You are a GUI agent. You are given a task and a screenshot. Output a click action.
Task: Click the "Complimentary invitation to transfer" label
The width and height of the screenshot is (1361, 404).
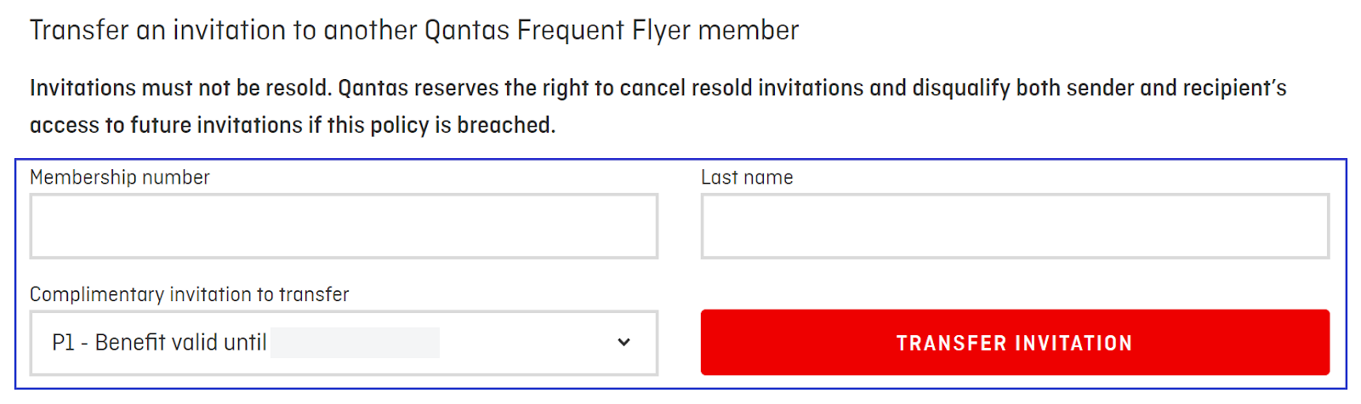coord(189,294)
